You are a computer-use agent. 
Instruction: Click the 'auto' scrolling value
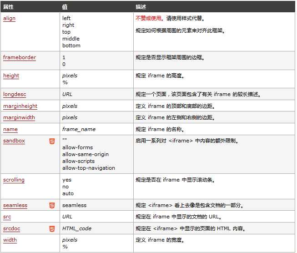tap(68, 194)
